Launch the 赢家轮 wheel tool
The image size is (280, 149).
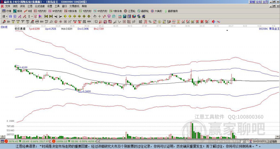coord(143,11)
